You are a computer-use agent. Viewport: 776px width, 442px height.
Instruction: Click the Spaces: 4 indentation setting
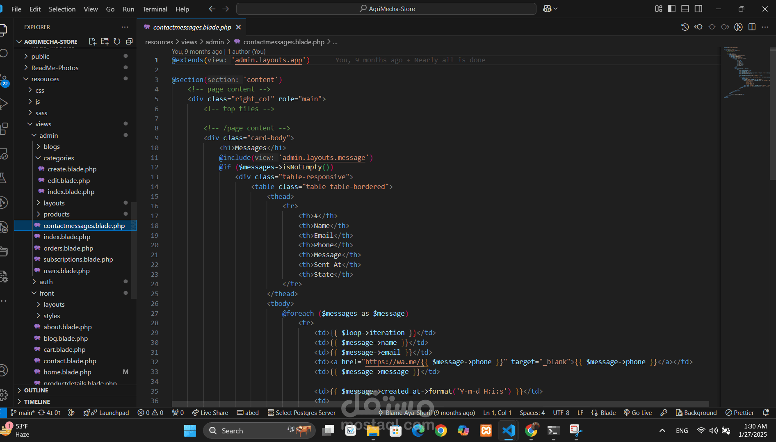[x=532, y=412]
